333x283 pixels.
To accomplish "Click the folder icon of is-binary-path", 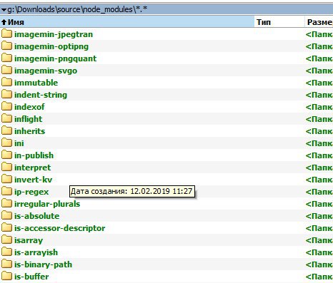I will (6, 264).
